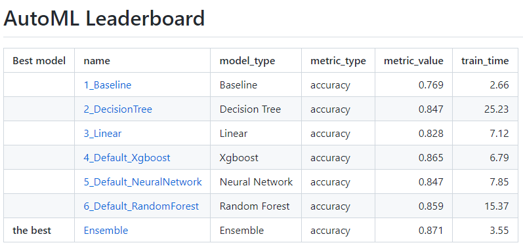Click the 'model_type' column header
Image resolution: width=523 pixels, height=247 pixels.
click(247, 61)
